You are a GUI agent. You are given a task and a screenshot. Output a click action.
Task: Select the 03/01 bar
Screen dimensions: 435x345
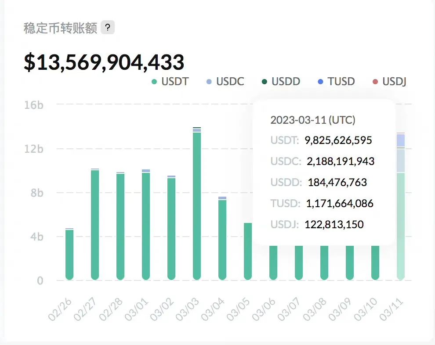point(146,224)
